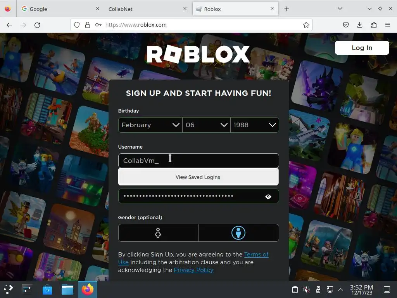
Task: Close the Roblox tab
Action: [x=272, y=9]
